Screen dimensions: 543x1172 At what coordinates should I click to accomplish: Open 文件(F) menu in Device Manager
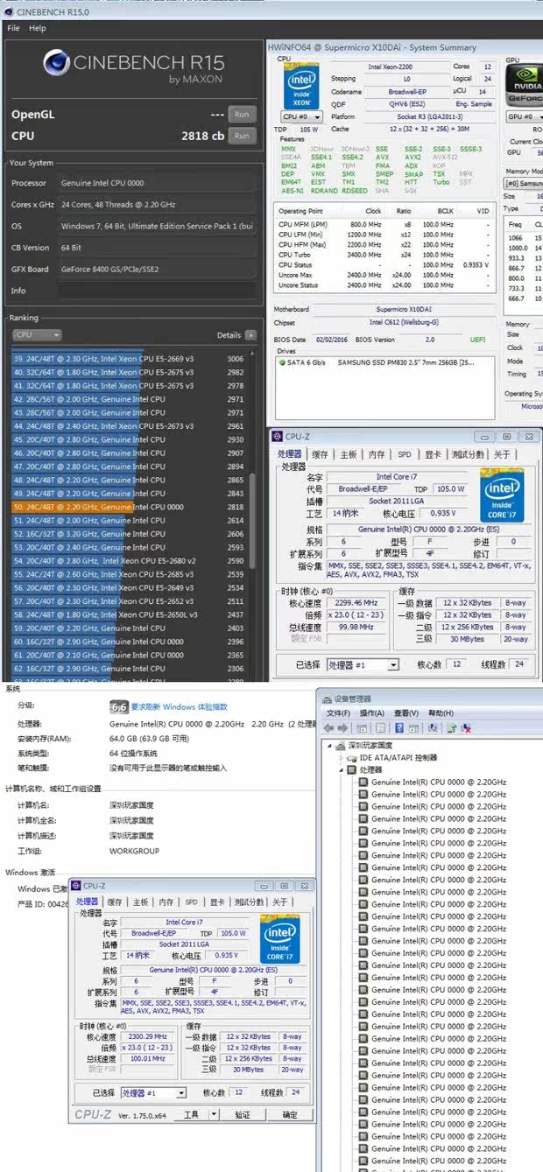(339, 713)
